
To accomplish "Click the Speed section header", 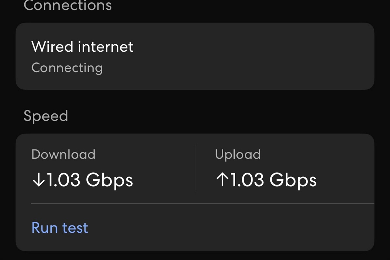I will pos(46,116).
